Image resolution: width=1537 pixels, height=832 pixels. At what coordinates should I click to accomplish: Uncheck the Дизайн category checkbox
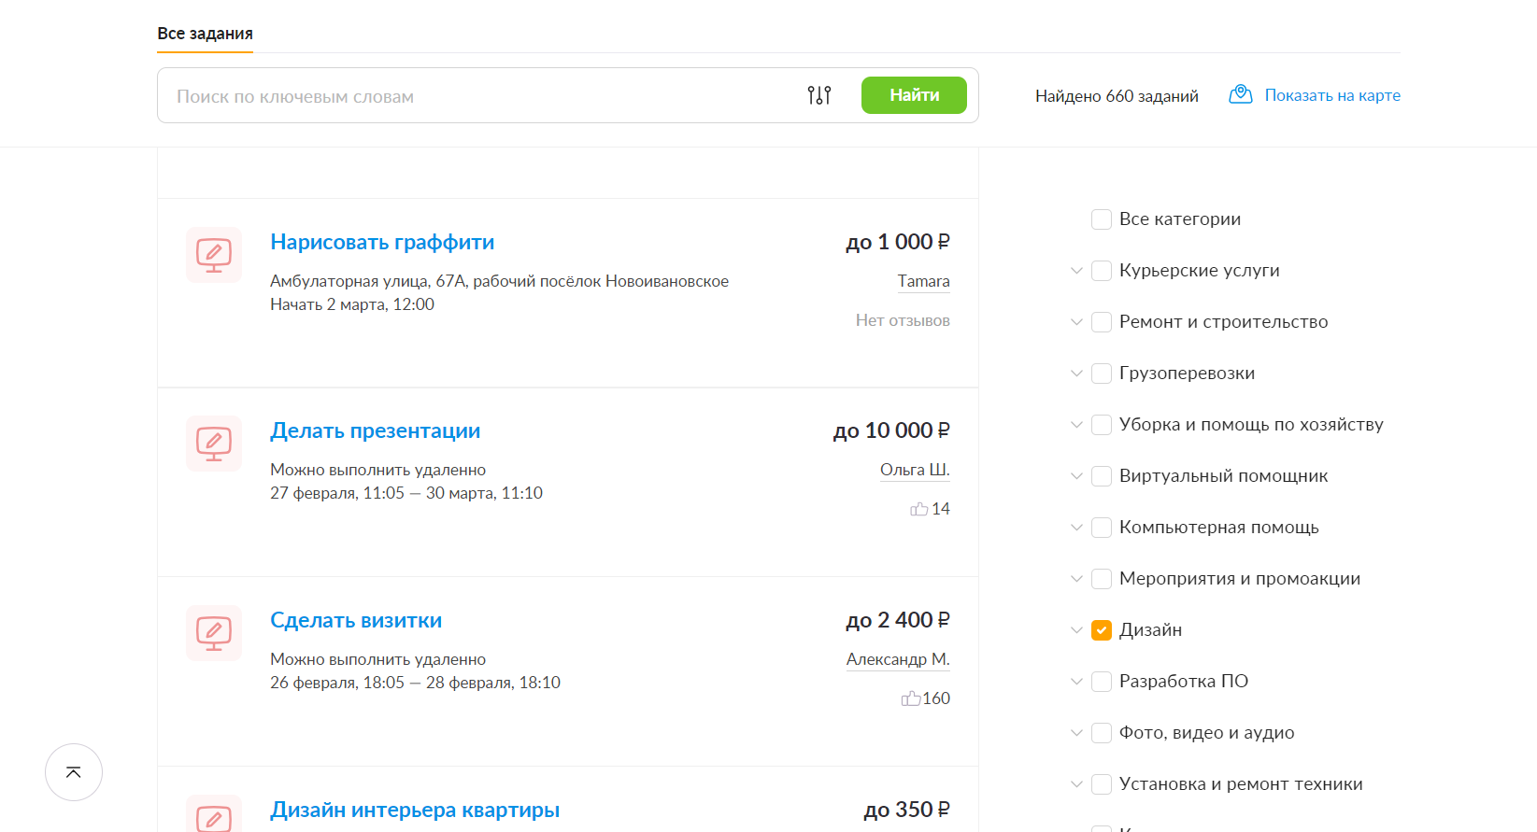point(1102,630)
